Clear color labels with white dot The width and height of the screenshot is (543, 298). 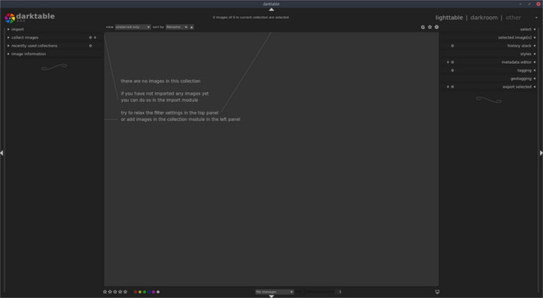point(158,292)
